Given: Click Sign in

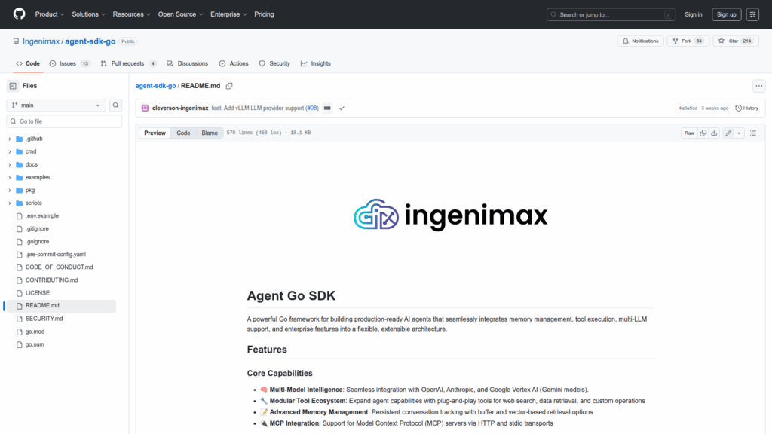Looking at the screenshot, I should click(694, 14).
